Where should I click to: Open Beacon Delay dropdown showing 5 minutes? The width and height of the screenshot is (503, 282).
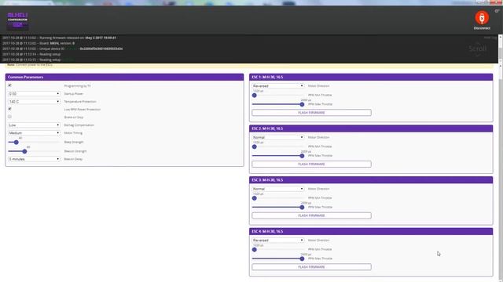point(34,159)
